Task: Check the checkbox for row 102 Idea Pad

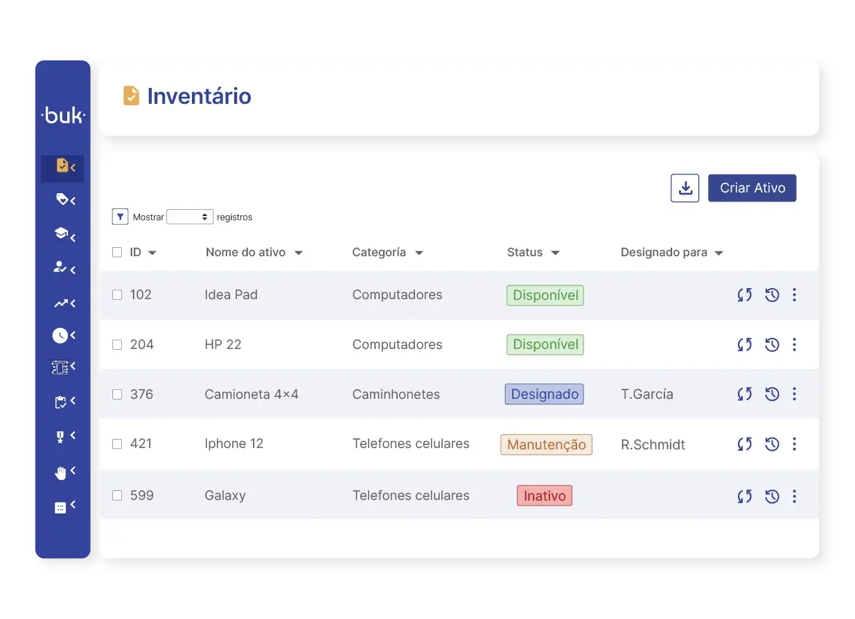Action: click(x=116, y=294)
